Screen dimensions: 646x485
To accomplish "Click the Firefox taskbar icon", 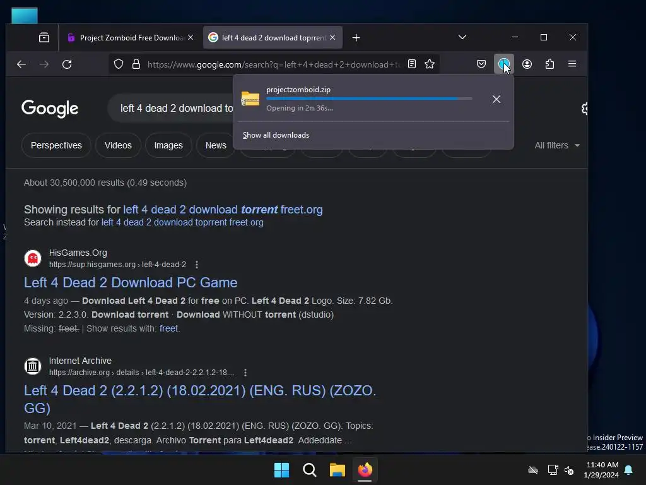I will tap(365, 470).
